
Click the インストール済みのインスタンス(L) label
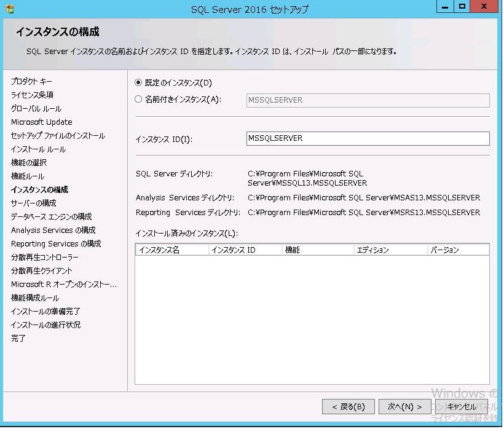[x=187, y=234]
